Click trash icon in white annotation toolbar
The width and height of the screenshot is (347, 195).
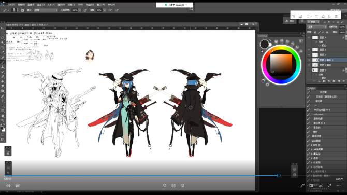click(x=336, y=16)
